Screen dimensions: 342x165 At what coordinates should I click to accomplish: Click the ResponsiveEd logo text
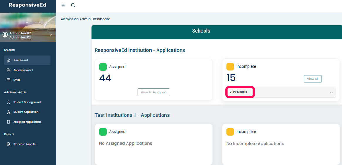[x=27, y=5]
